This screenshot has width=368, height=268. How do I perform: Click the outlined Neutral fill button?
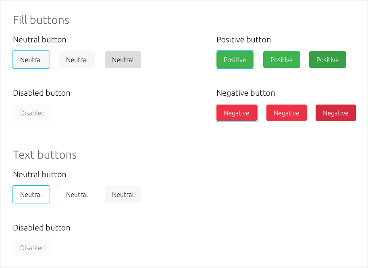31,59
